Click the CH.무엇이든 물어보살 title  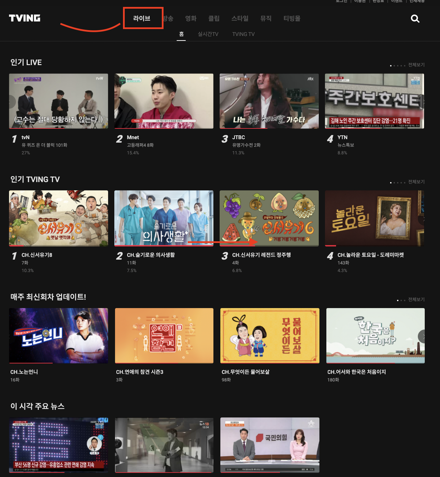tap(246, 372)
